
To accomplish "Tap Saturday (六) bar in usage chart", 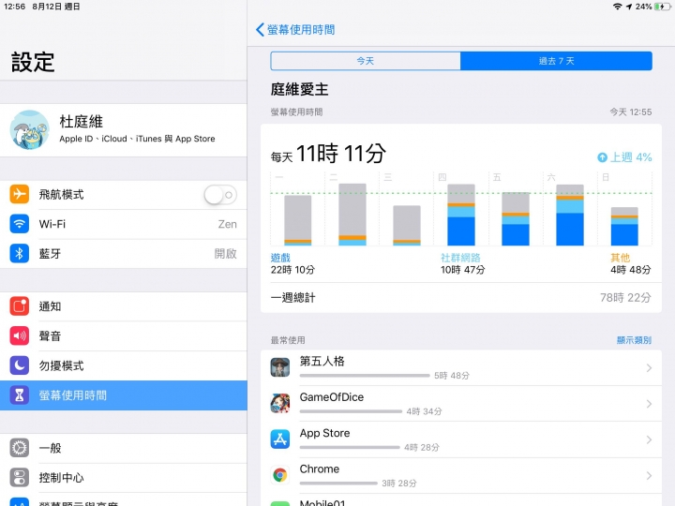I will click(570, 215).
